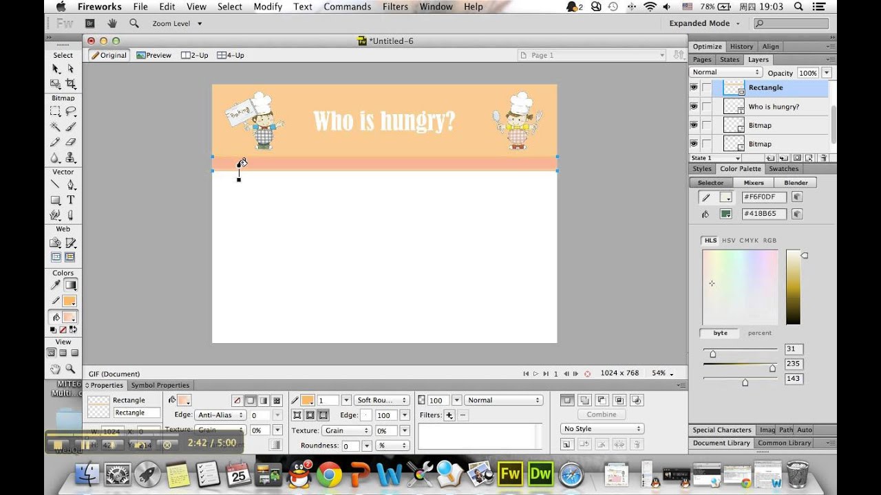Select the Zoom tool in View section
This screenshot has width=881, height=495.
pos(70,369)
